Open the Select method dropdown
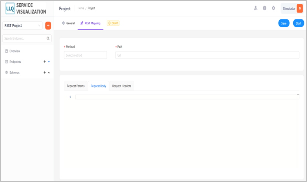 tap(85, 55)
